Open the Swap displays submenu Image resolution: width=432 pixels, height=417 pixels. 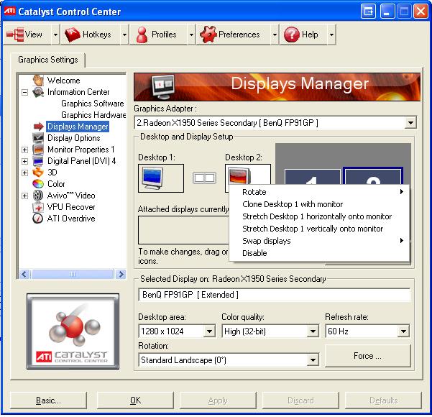(x=319, y=241)
